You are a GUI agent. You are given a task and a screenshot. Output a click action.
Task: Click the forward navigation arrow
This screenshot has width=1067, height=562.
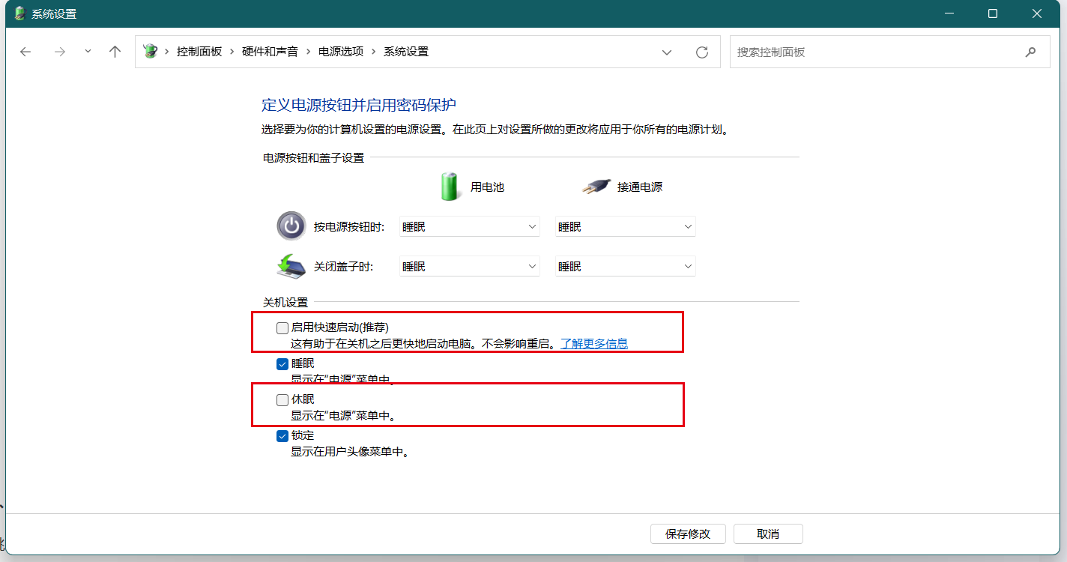[x=60, y=52]
